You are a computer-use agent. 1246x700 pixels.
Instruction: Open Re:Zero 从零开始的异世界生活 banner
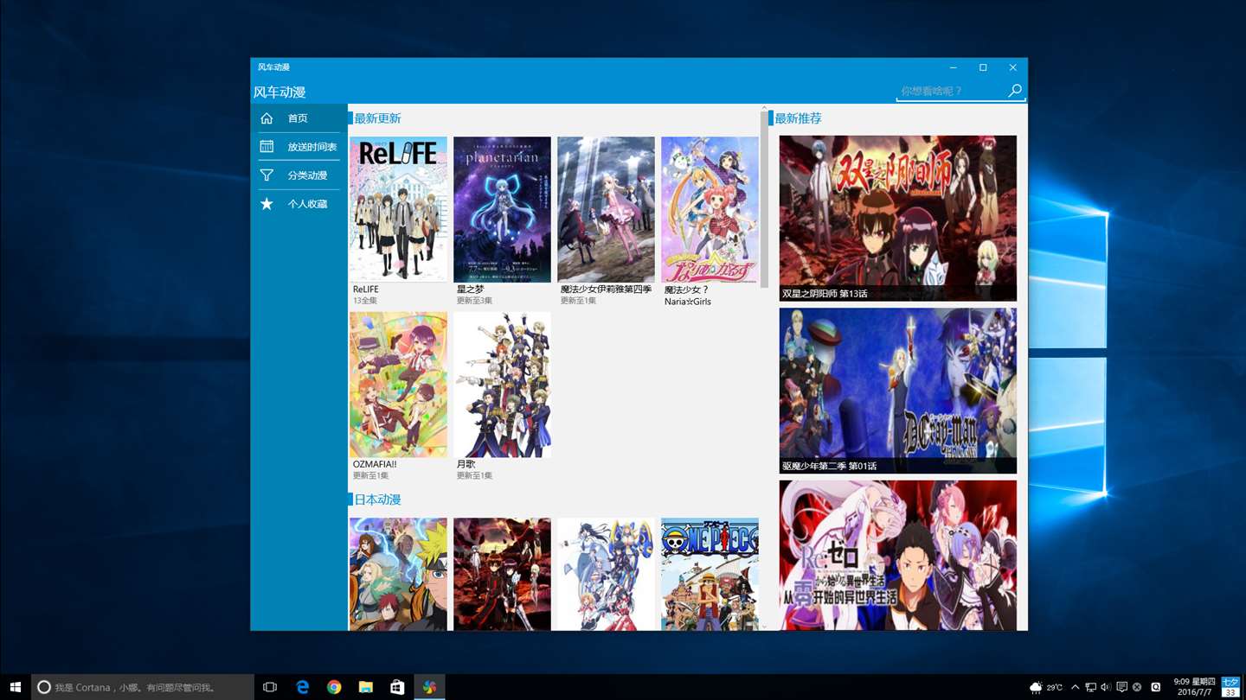tap(898, 555)
